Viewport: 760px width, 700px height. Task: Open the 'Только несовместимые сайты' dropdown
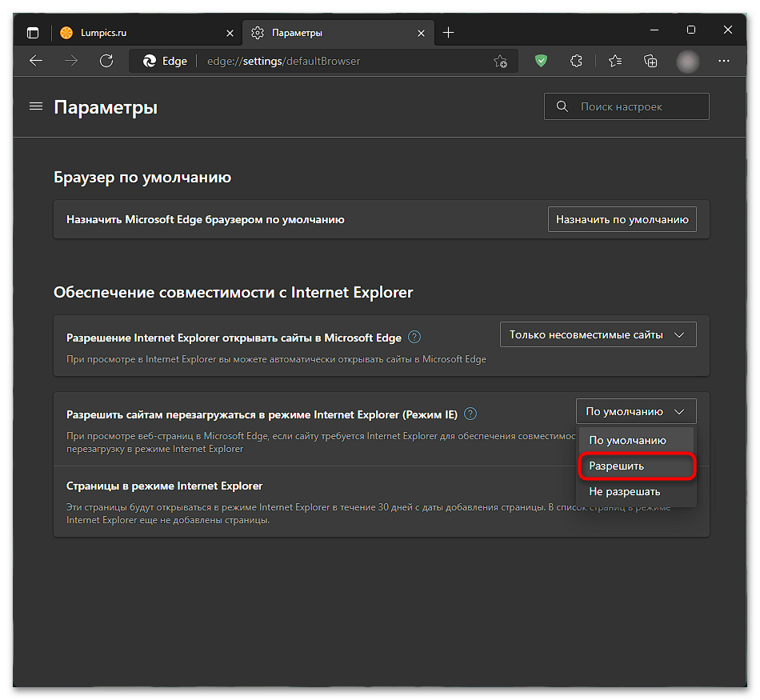pyautogui.click(x=598, y=334)
